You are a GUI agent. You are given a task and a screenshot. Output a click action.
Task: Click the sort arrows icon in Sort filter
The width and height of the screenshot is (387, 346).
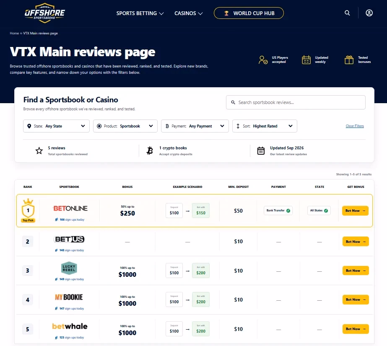coord(238,126)
